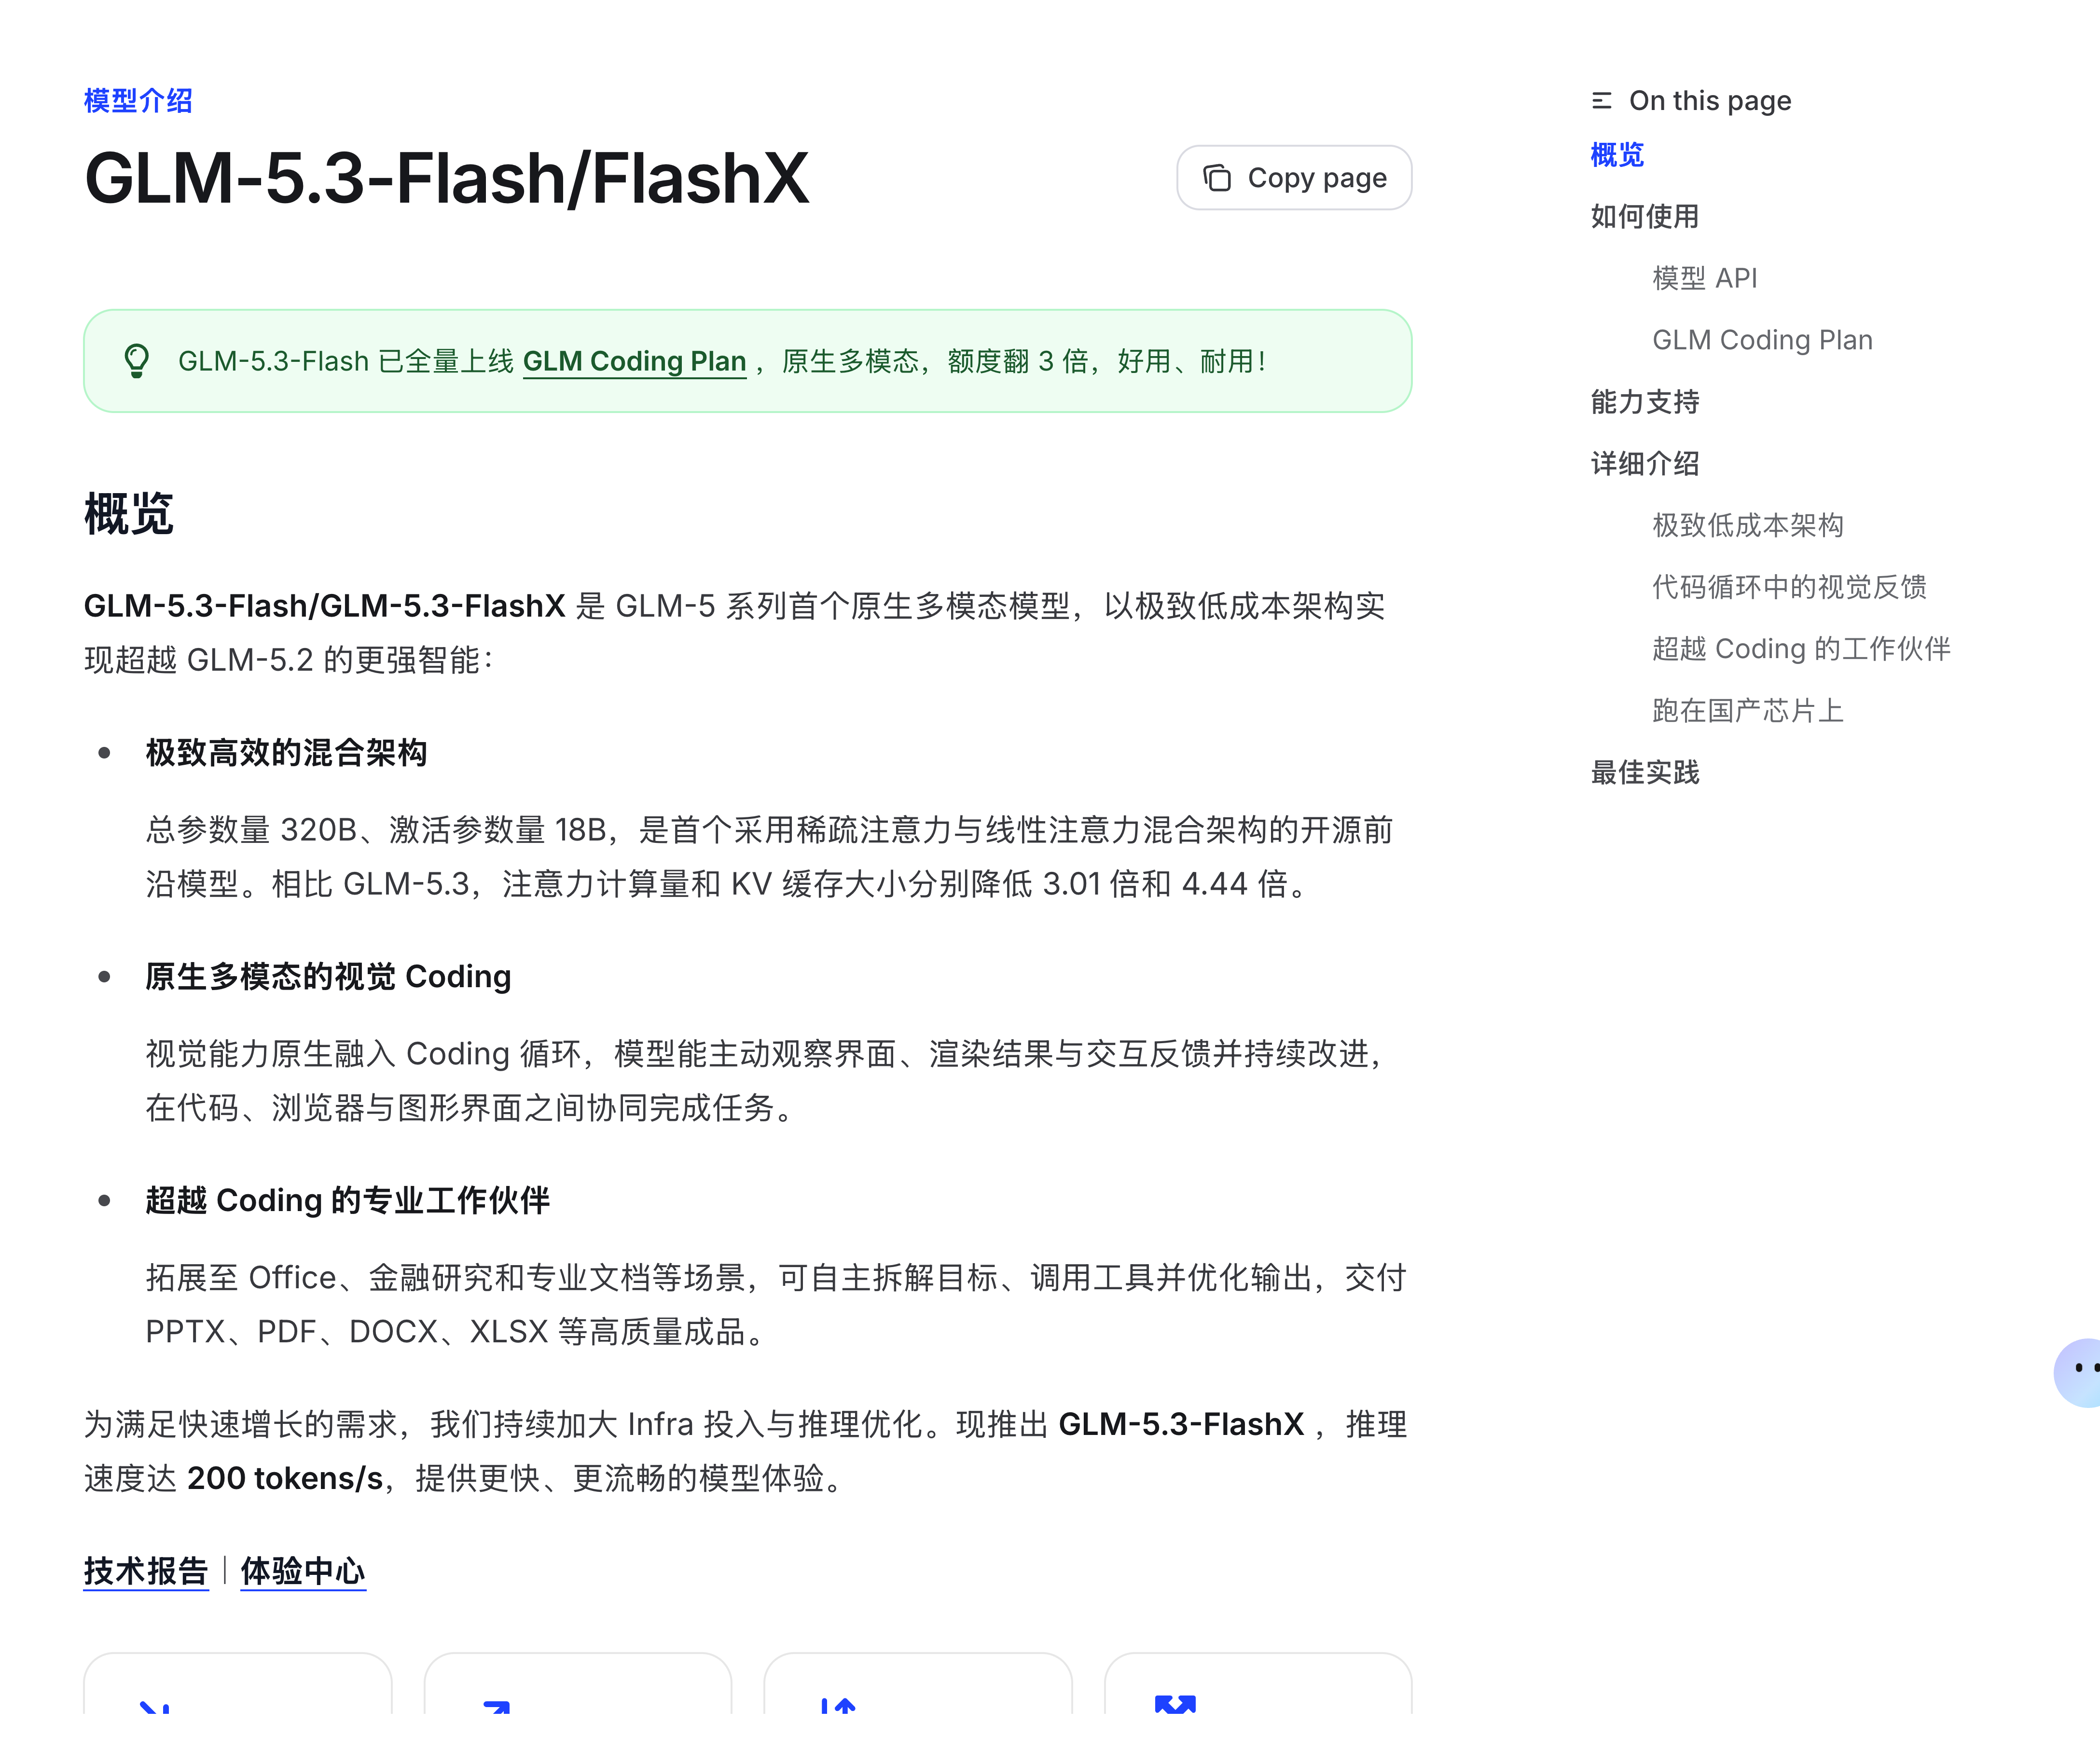2100x1737 pixels.
Task: Open the floating chat assistant bubble
Action: [2078, 1372]
